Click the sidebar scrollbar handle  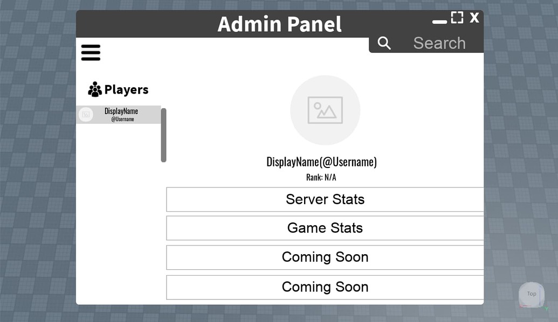[x=163, y=135]
